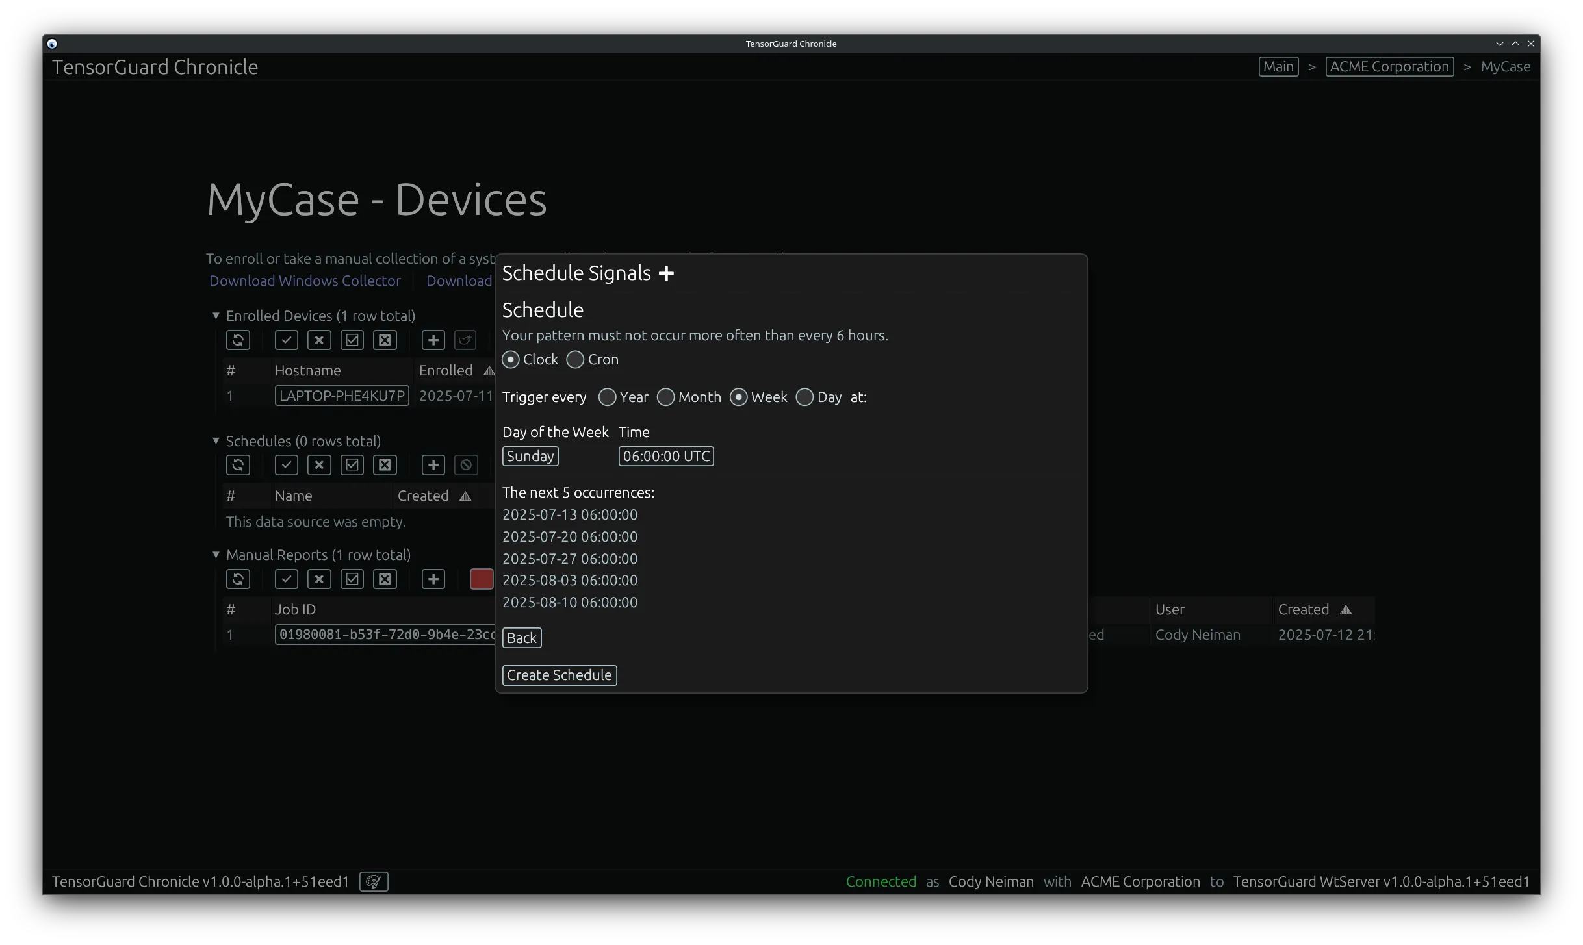
Task: Open ACME Corporation from the breadcrumb
Action: (1389, 66)
